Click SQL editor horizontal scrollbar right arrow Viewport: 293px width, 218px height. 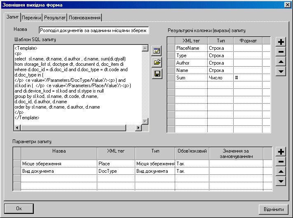coord(138,128)
